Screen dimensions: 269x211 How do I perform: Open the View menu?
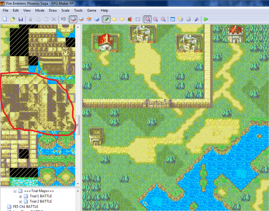[27, 10]
